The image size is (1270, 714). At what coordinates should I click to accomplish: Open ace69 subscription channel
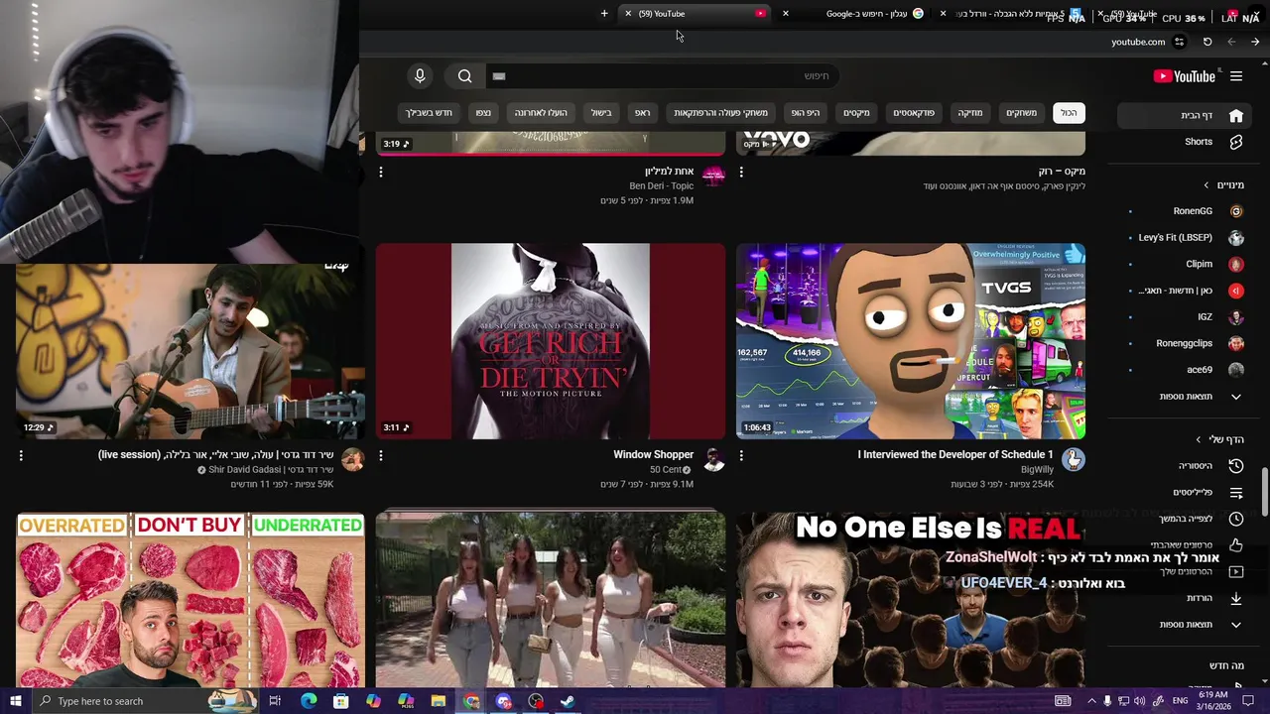[1185, 370]
